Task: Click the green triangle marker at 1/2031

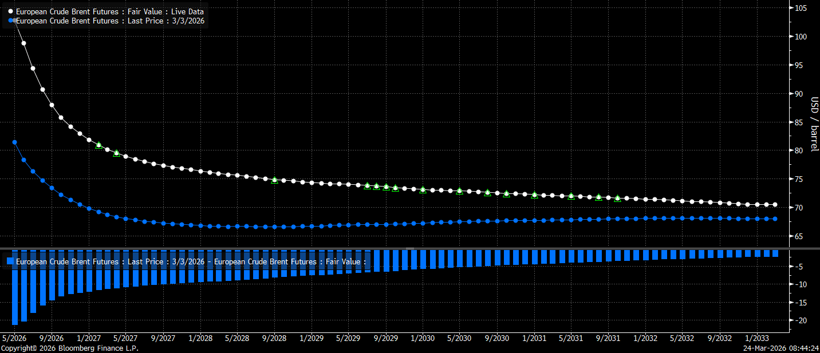Action: 534,195
